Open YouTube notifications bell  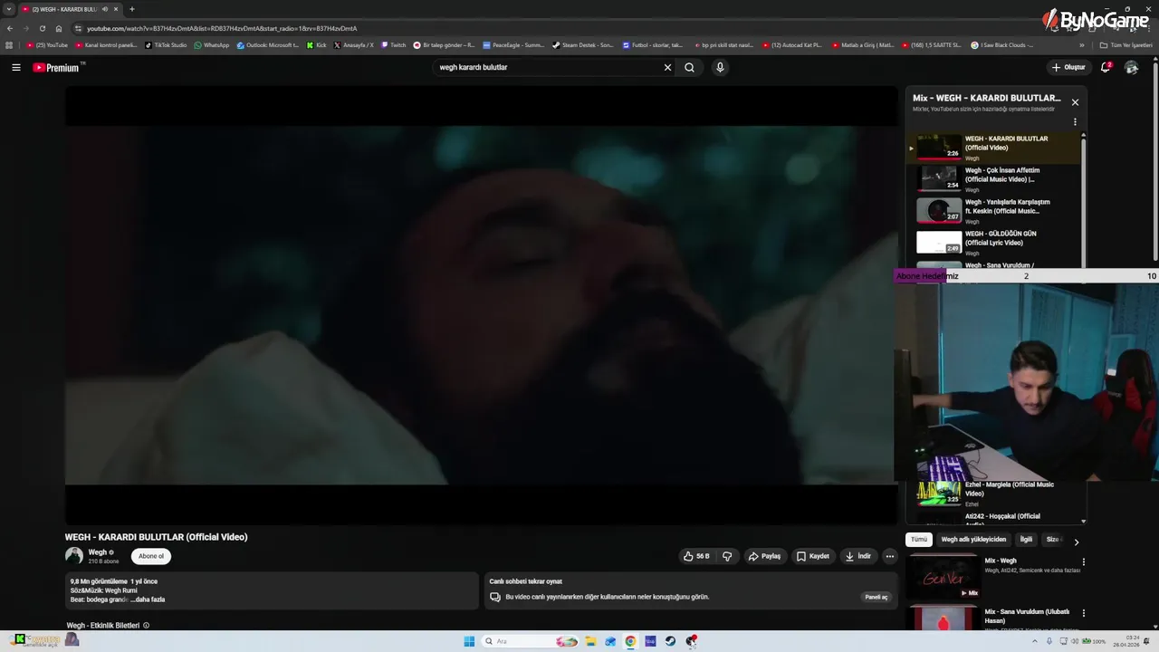coord(1106,67)
